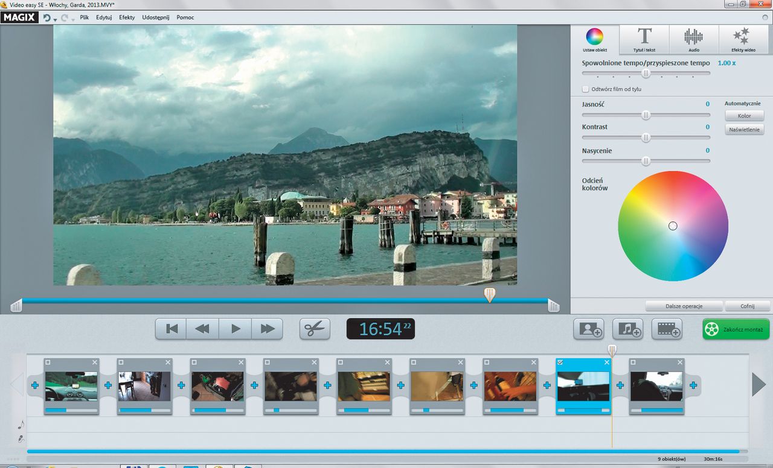773x468 pixels.
Task: Tick the checkbox on the third clip
Action: [195, 362]
